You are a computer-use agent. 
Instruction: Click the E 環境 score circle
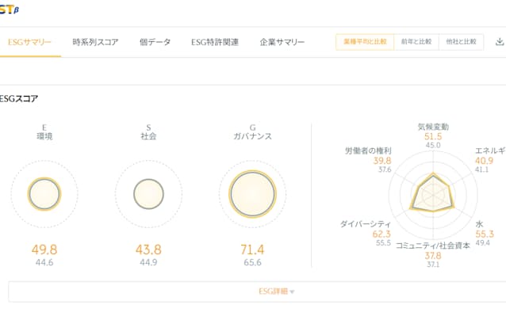click(44, 194)
